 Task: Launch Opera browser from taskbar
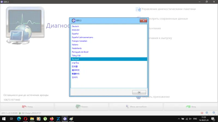click(25, 119)
